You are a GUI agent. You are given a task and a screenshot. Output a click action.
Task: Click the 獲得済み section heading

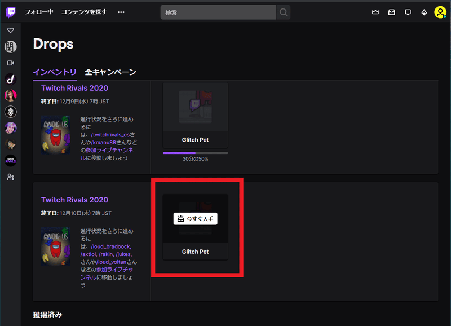click(47, 315)
